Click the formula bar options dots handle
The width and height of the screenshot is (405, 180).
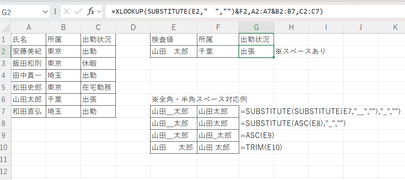click(x=55, y=11)
